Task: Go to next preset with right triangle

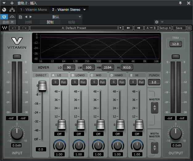Action: [x=31, y=17]
